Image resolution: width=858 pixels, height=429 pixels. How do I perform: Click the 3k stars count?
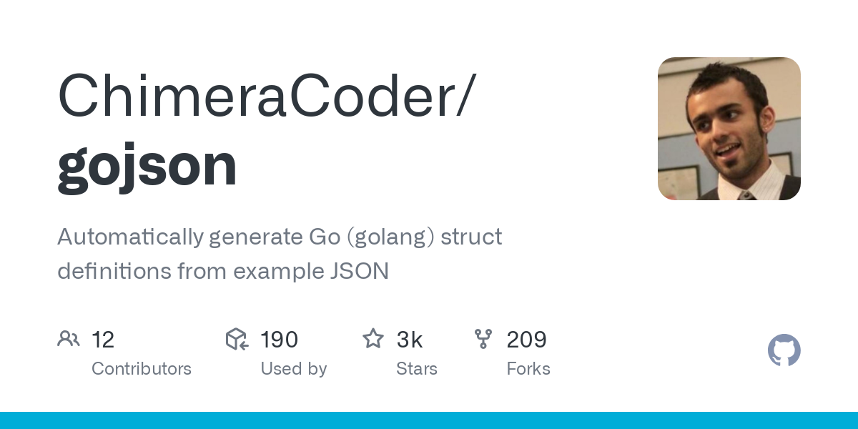(410, 340)
